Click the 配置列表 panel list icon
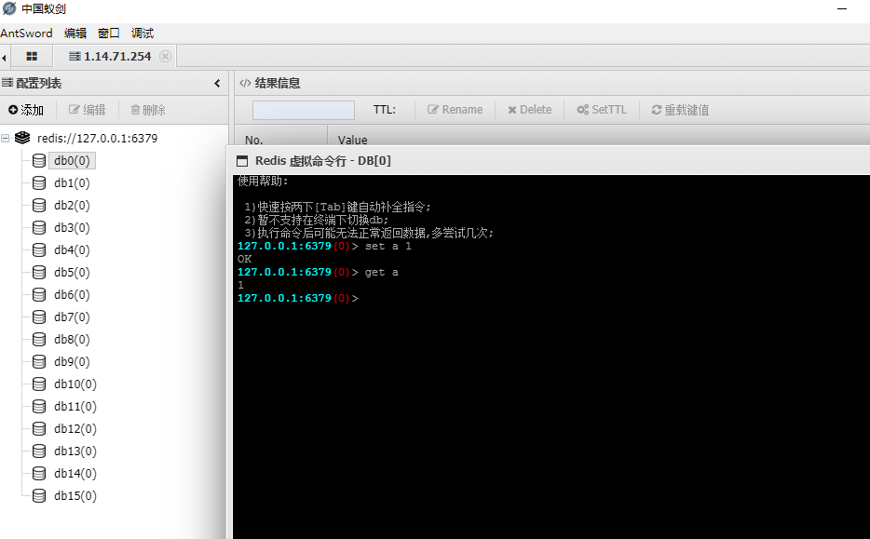 pyautogui.click(x=7, y=83)
